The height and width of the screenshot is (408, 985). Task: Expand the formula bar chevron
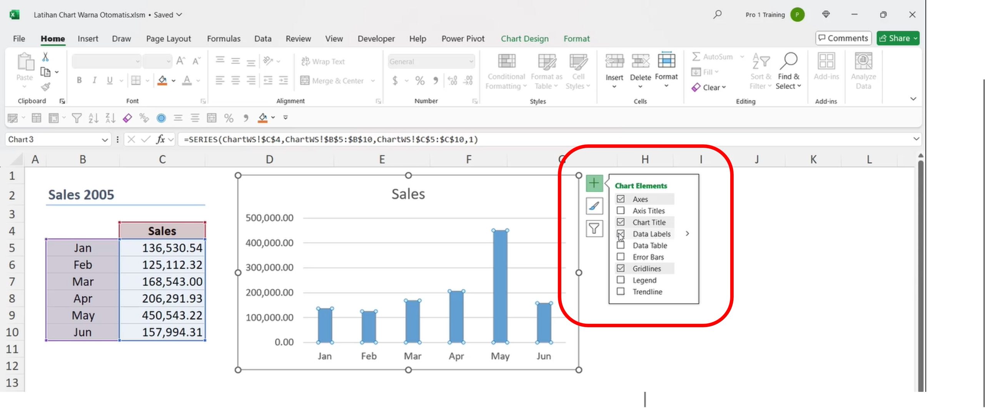point(916,139)
